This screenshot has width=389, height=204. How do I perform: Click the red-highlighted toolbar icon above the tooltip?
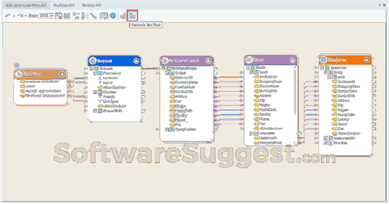(x=133, y=16)
